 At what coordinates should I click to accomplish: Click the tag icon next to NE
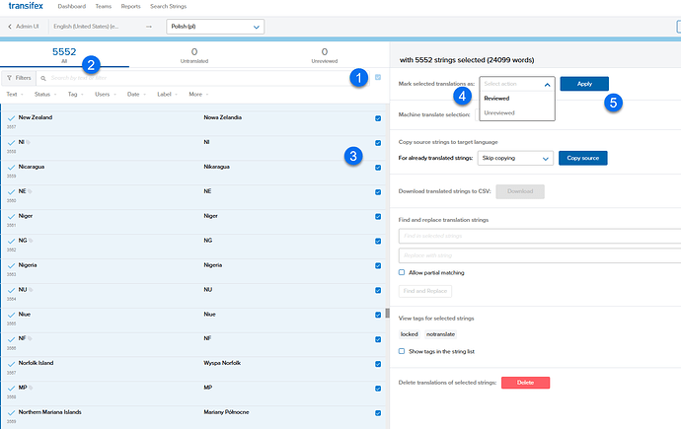coord(30,191)
